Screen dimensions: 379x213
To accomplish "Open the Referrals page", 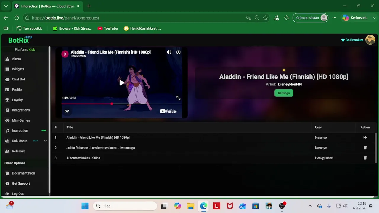I will (x=18, y=151).
